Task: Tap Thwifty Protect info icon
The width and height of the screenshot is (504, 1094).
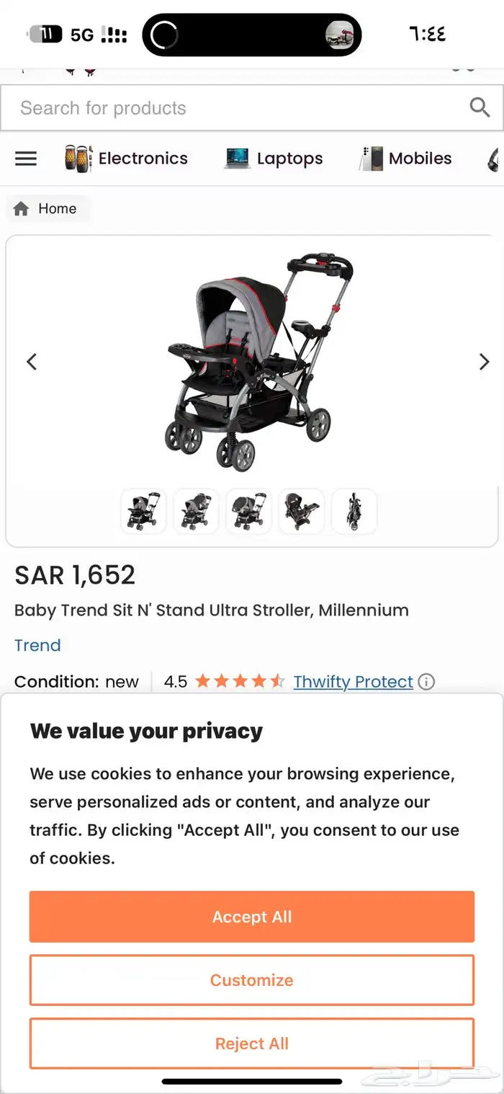Action: coord(426,682)
